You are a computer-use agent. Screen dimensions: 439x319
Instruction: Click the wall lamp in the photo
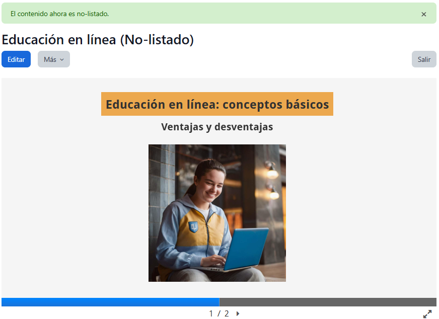coord(271,171)
